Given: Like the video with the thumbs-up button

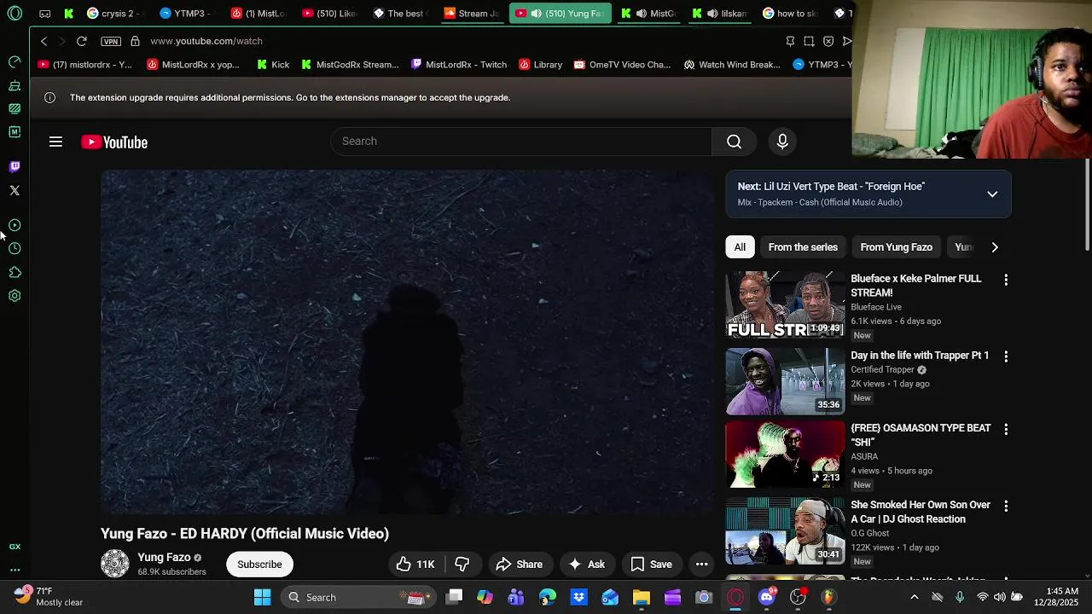Looking at the screenshot, I should tap(415, 564).
